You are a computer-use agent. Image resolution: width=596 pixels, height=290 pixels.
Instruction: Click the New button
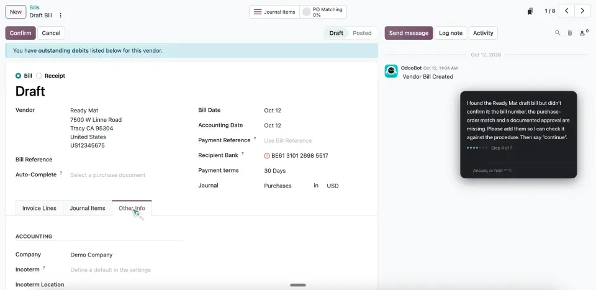(x=16, y=12)
